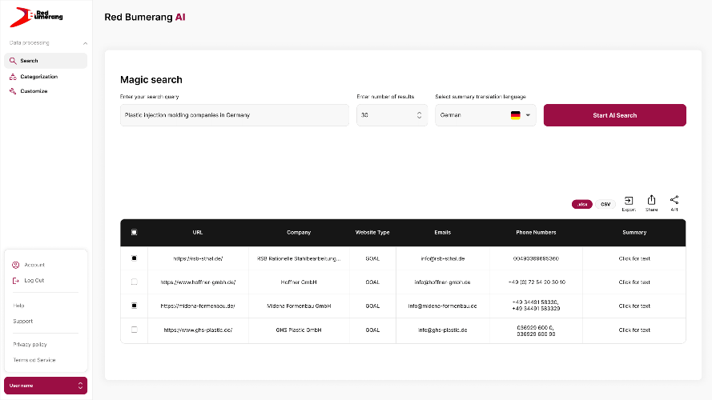Click the Share icon
This screenshot has height=400, width=712.
pyautogui.click(x=652, y=201)
